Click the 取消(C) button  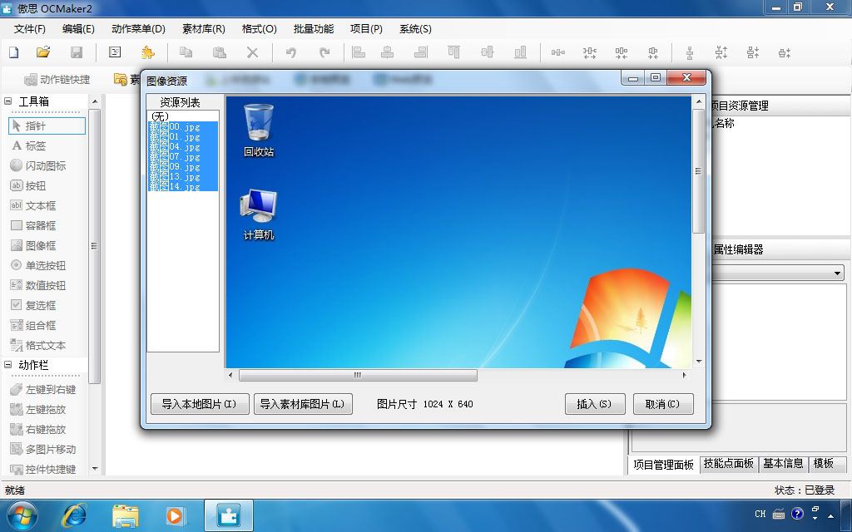(663, 404)
